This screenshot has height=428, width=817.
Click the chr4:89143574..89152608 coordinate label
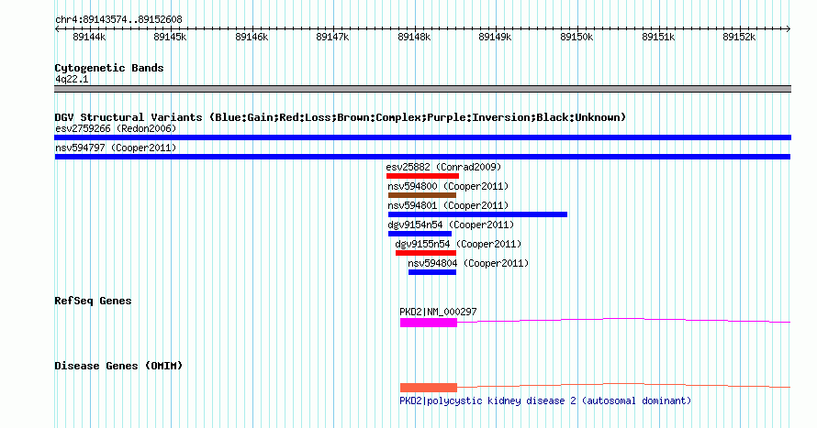[x=118, y=20]
